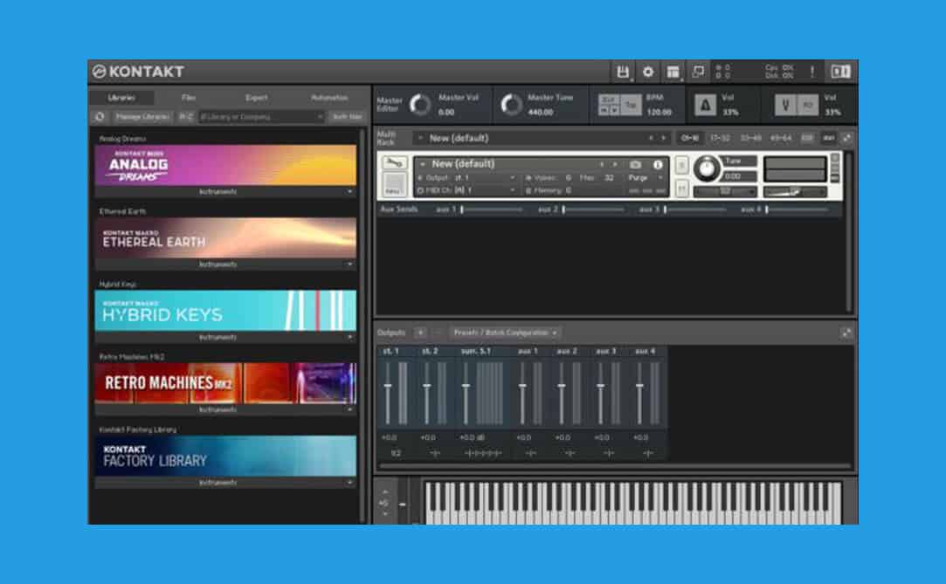Expand Hybrid Keys Instruments dropdown arrow
This screenshot has height=584, width=946.
coord(350,338)
